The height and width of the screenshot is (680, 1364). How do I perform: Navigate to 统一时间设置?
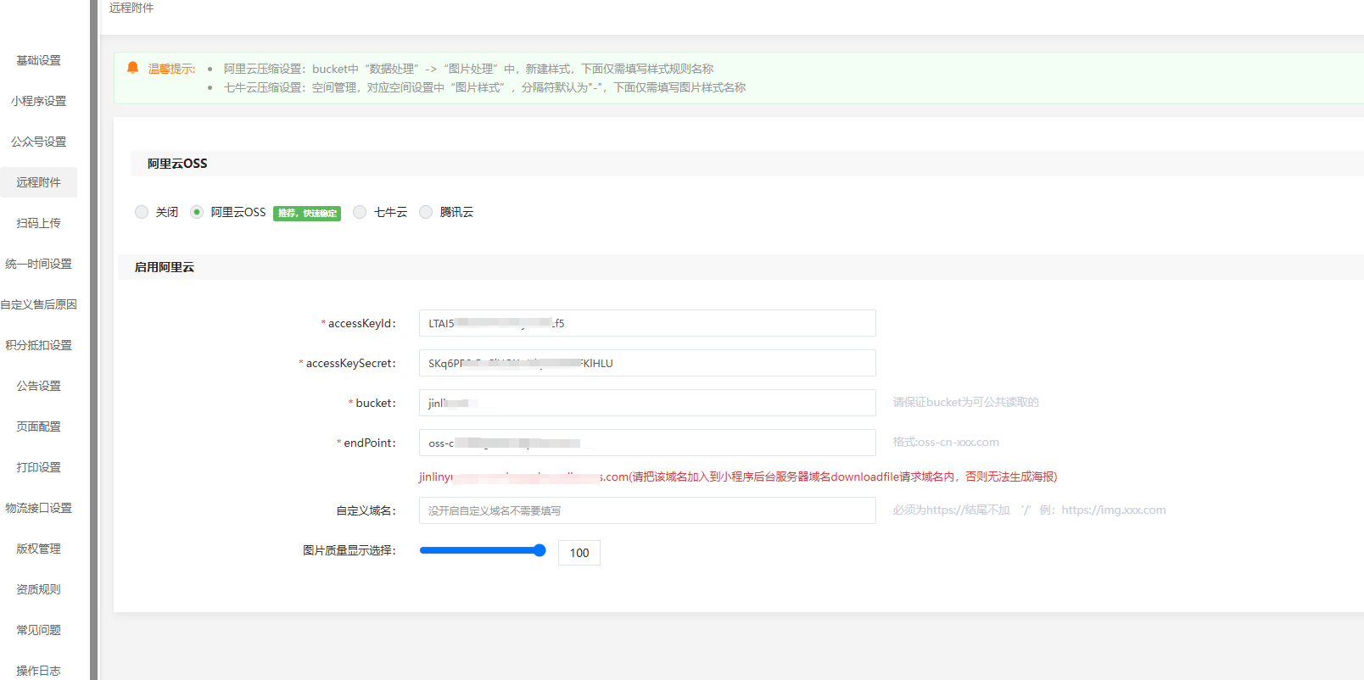point(39,264)
